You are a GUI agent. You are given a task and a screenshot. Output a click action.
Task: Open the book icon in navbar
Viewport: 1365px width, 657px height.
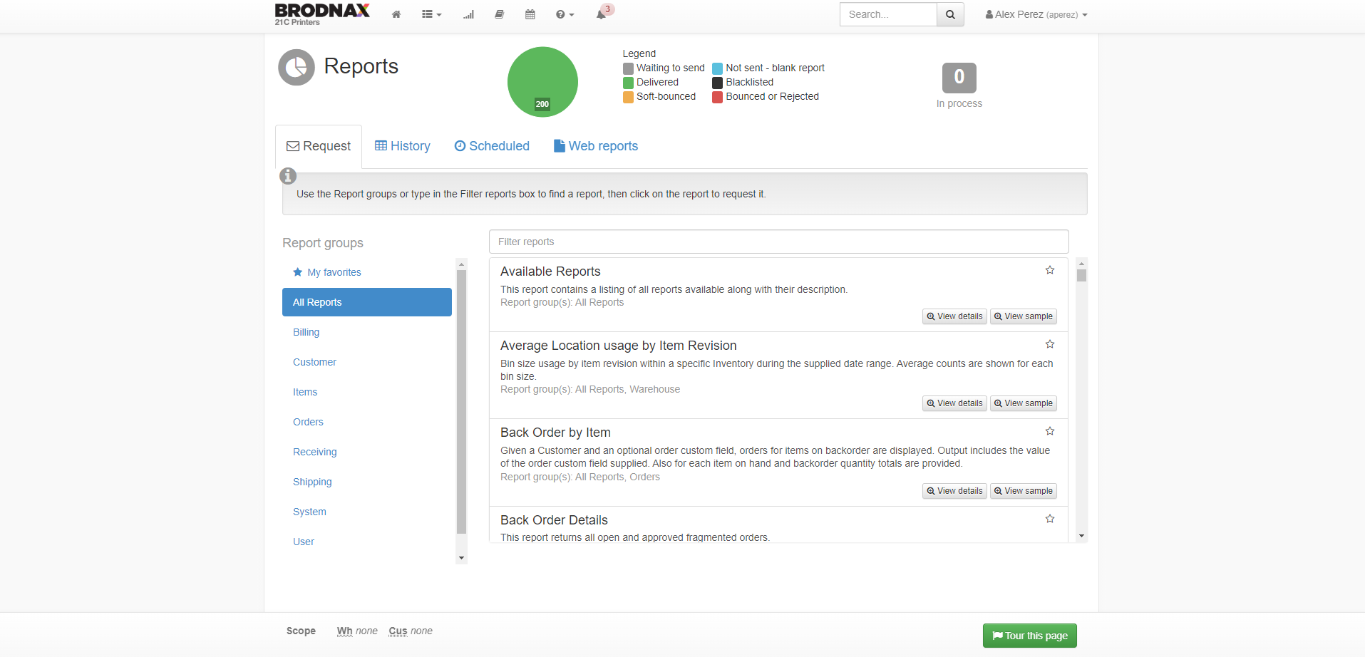pos(500,14)
